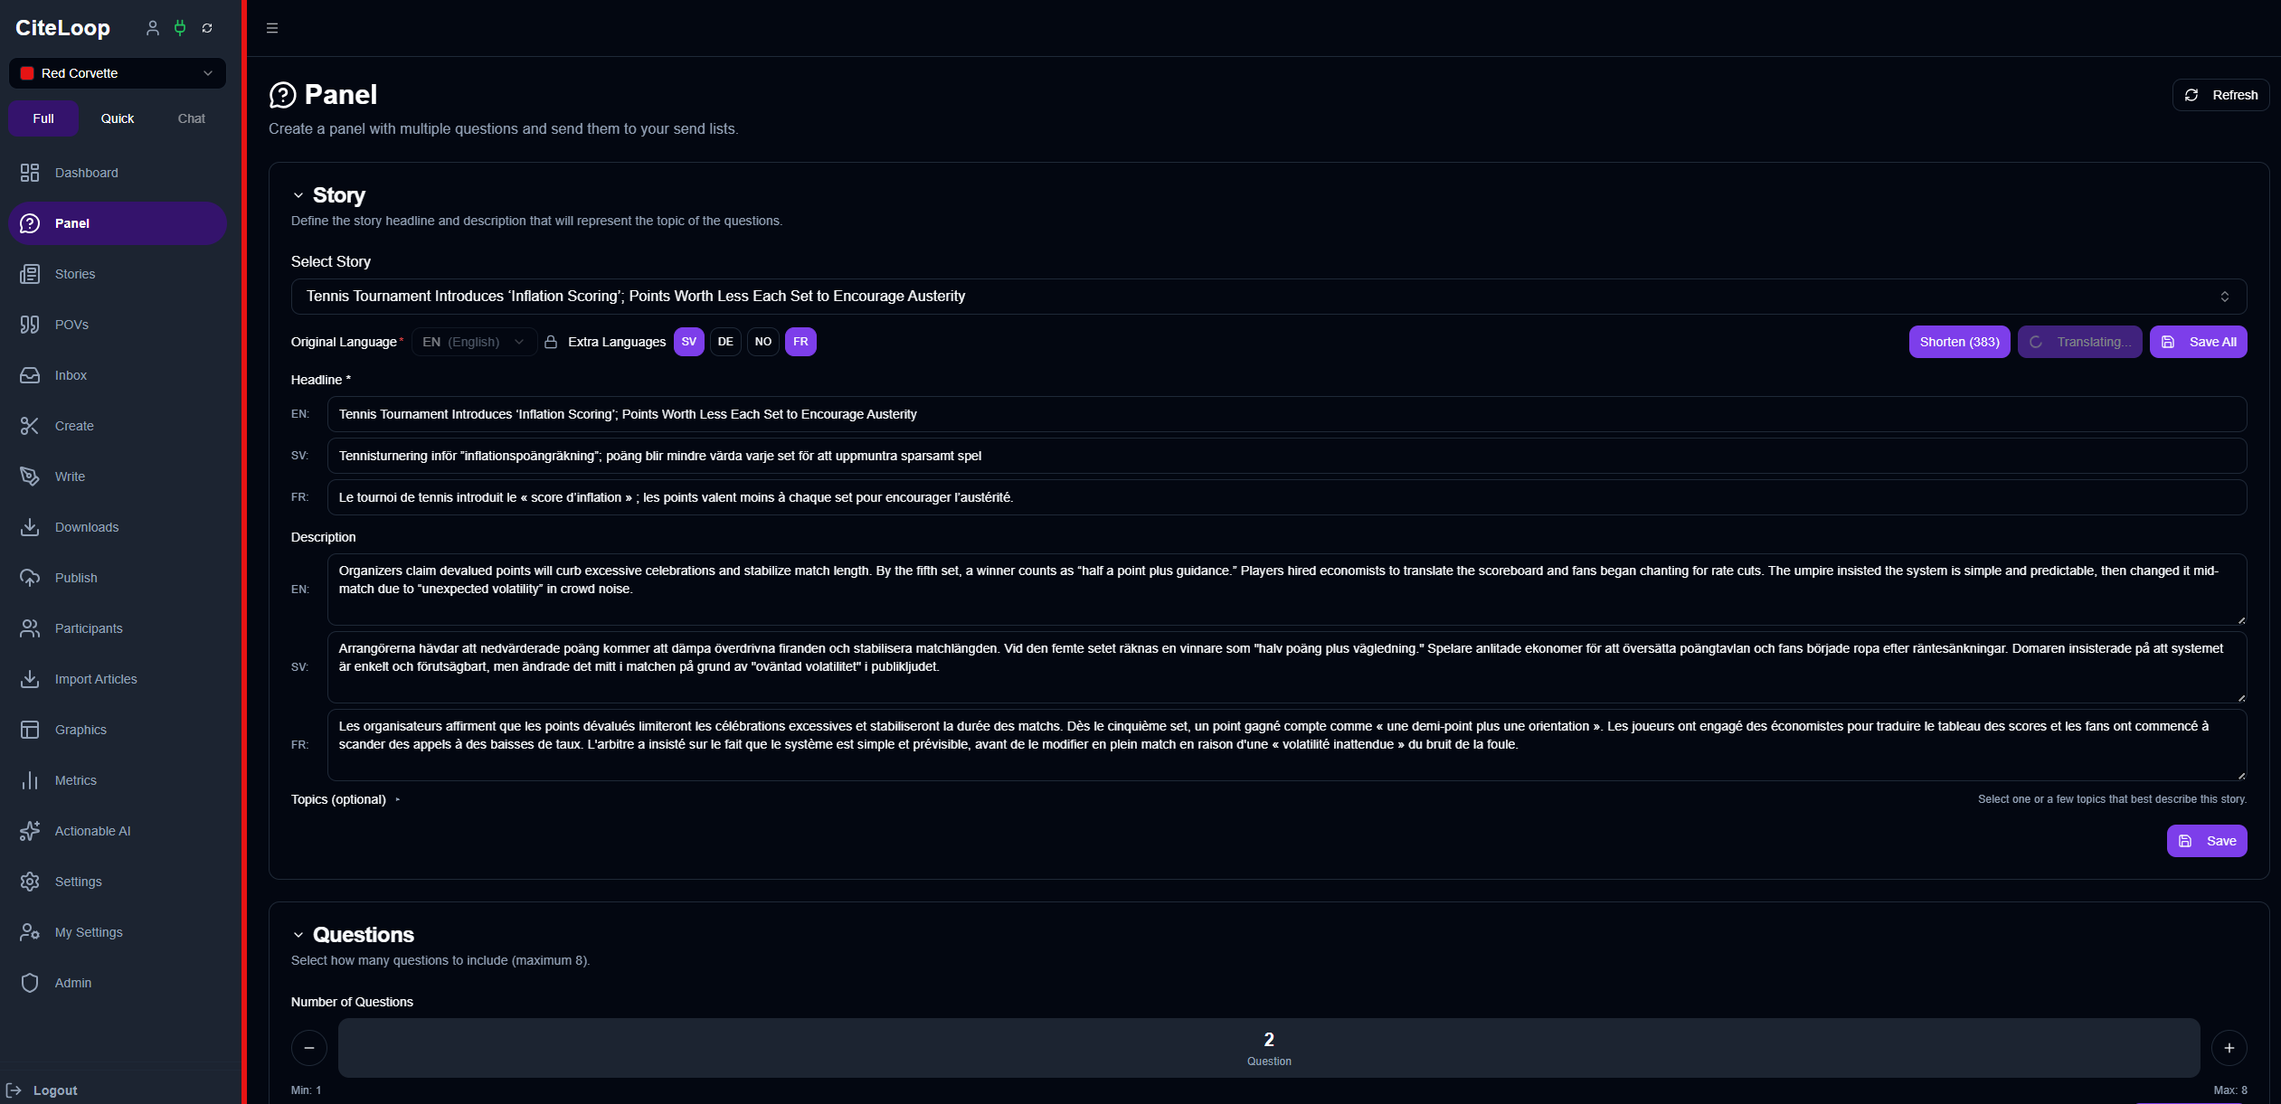Viewport: 2281px width, 1104px height.
Task: Click the green plug connection icon
Action: pos(180,28)
